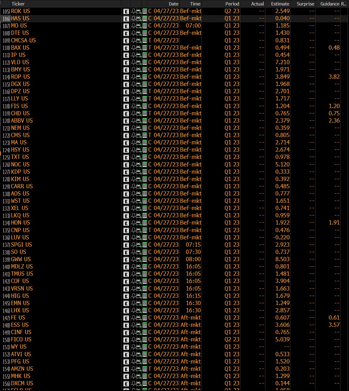The height and width of the screenshot is (391, 349).
Task: Click the 3.904 estimate for COF US
Action: tap(282, 281)
